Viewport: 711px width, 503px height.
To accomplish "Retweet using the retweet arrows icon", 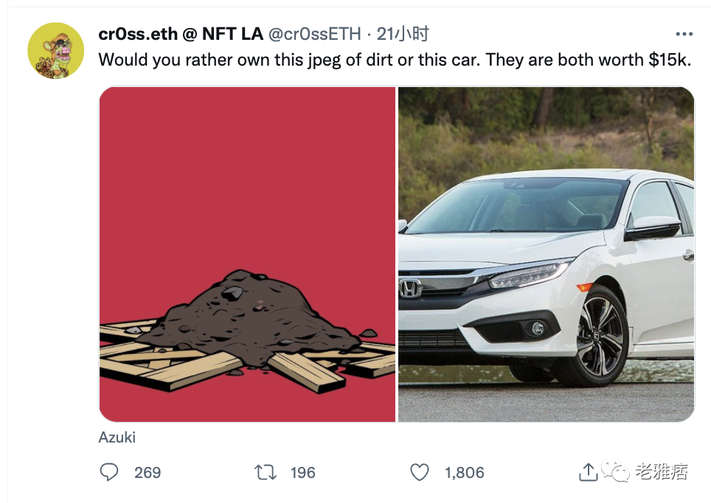I will click(x=265, y=472).
